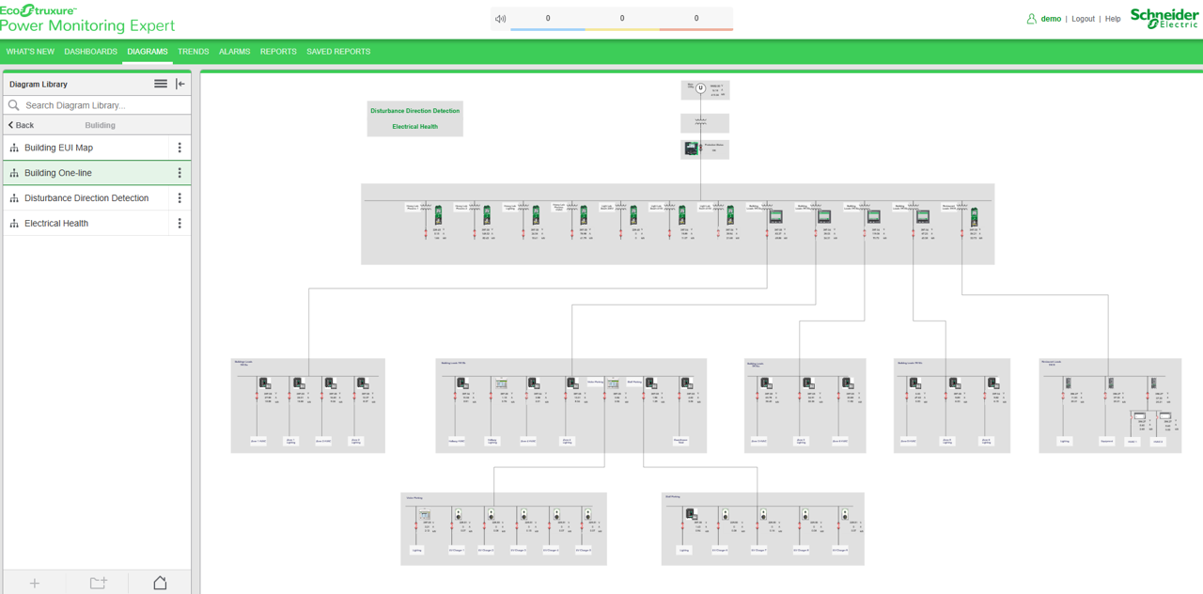Click the new folder icon
The width and height of the screenshot is (1203, 594).
[x=98, y=583]
